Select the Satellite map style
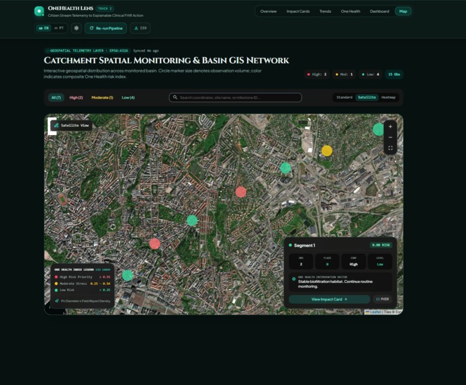The width and height of the screenshot is (466, 385). 367,97
